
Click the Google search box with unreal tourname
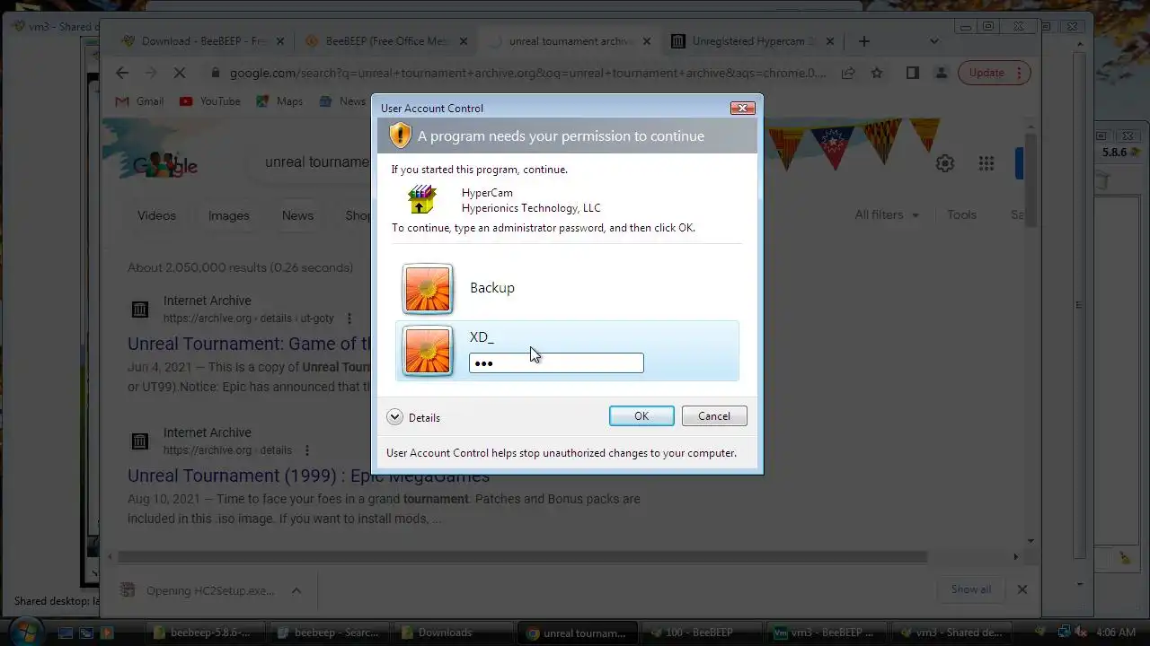click(316, 162)
